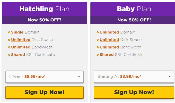175x103 pixels.
Task: Click the Baby Plan billing dropdown arrow
Action: tap(170, 77)
